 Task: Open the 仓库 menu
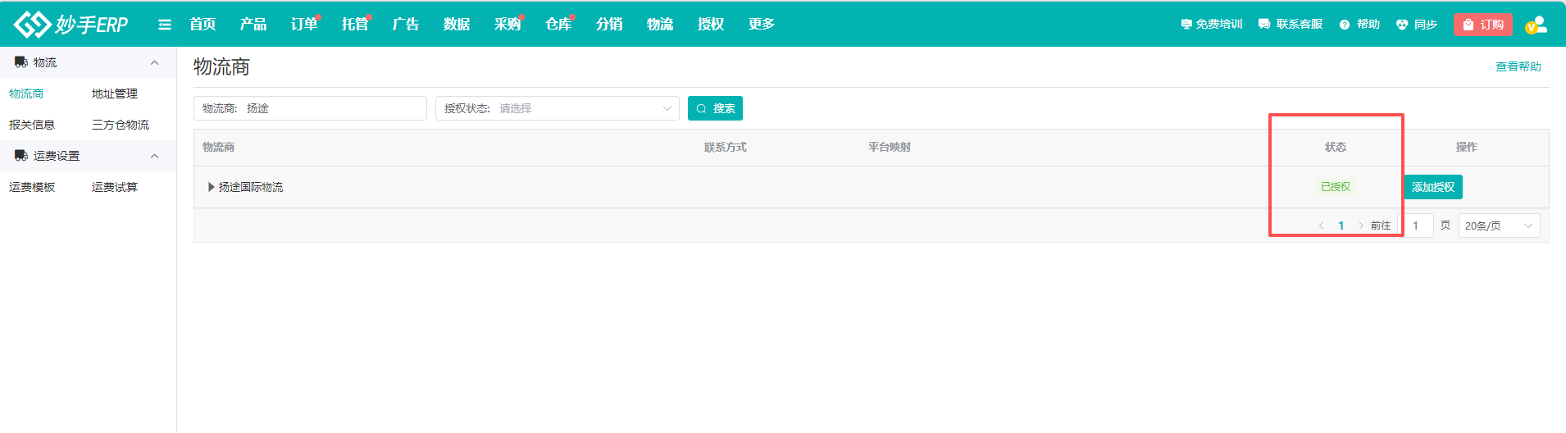click(x=558, y=25)
